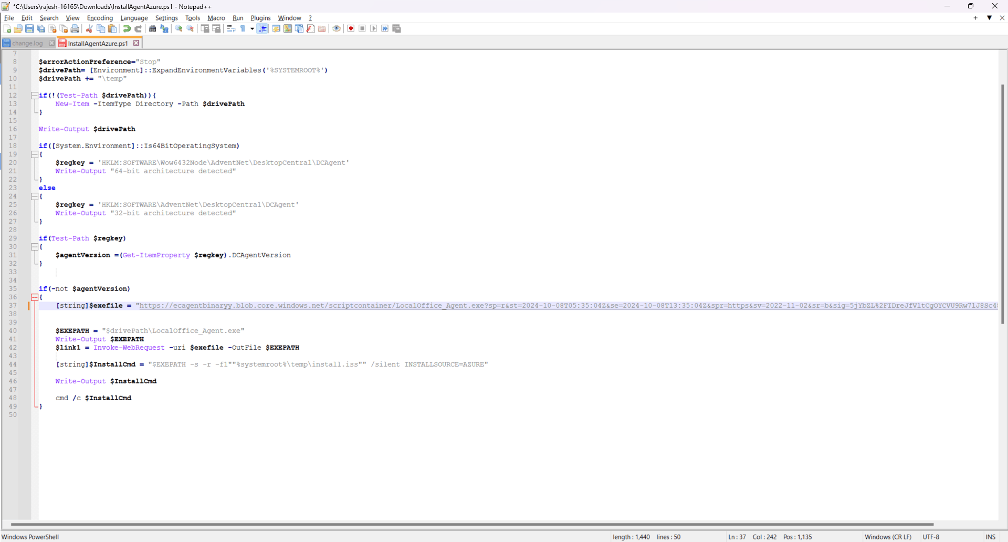
Task: Click the Zoom In toolbar icon
Action: coord(179,29)
